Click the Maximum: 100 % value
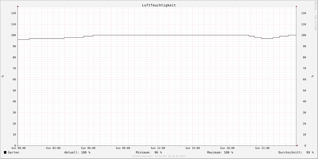This screenshot has width=318, height=159. (x=220, y=152)
